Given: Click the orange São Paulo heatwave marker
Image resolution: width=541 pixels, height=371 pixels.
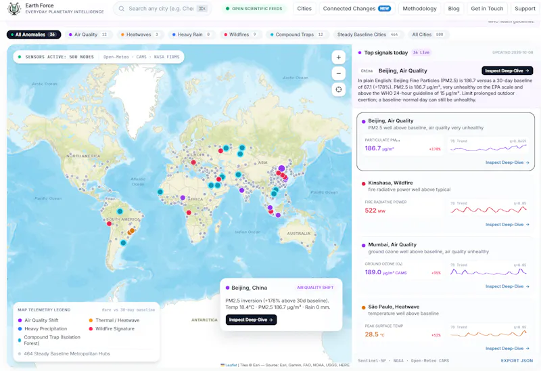Looking at the screenshot, I should click(x=132, y=230).
